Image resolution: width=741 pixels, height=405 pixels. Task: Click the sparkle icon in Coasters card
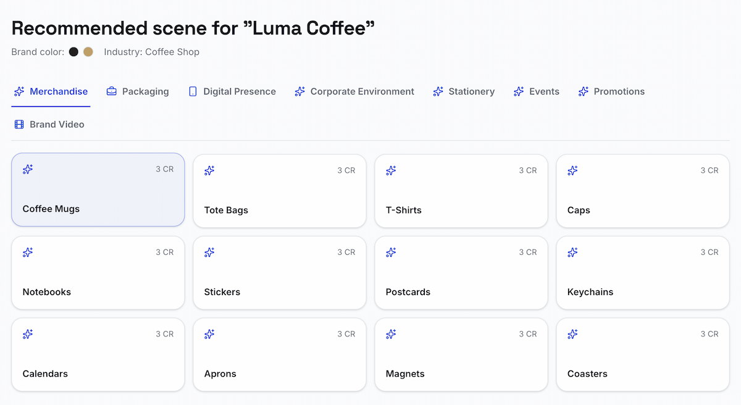[572, 334]
